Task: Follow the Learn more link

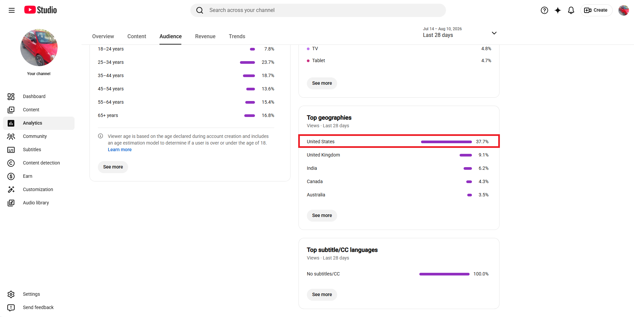Action: [119, 150]
